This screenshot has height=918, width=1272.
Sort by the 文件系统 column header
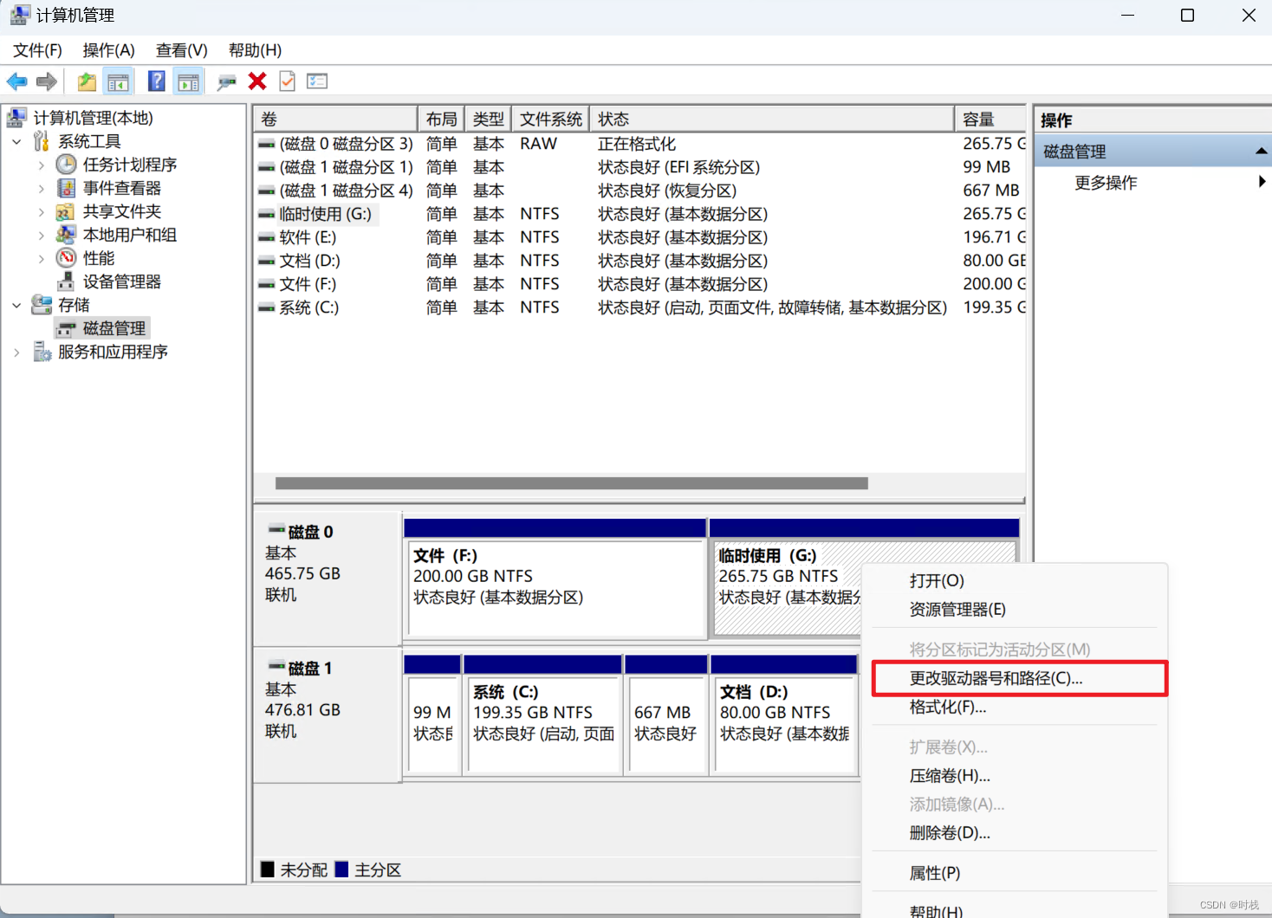pyautogui.click(x=550, y=120)
